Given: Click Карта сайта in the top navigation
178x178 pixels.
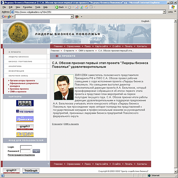Looking at the screenshot, I should [102, 46].
